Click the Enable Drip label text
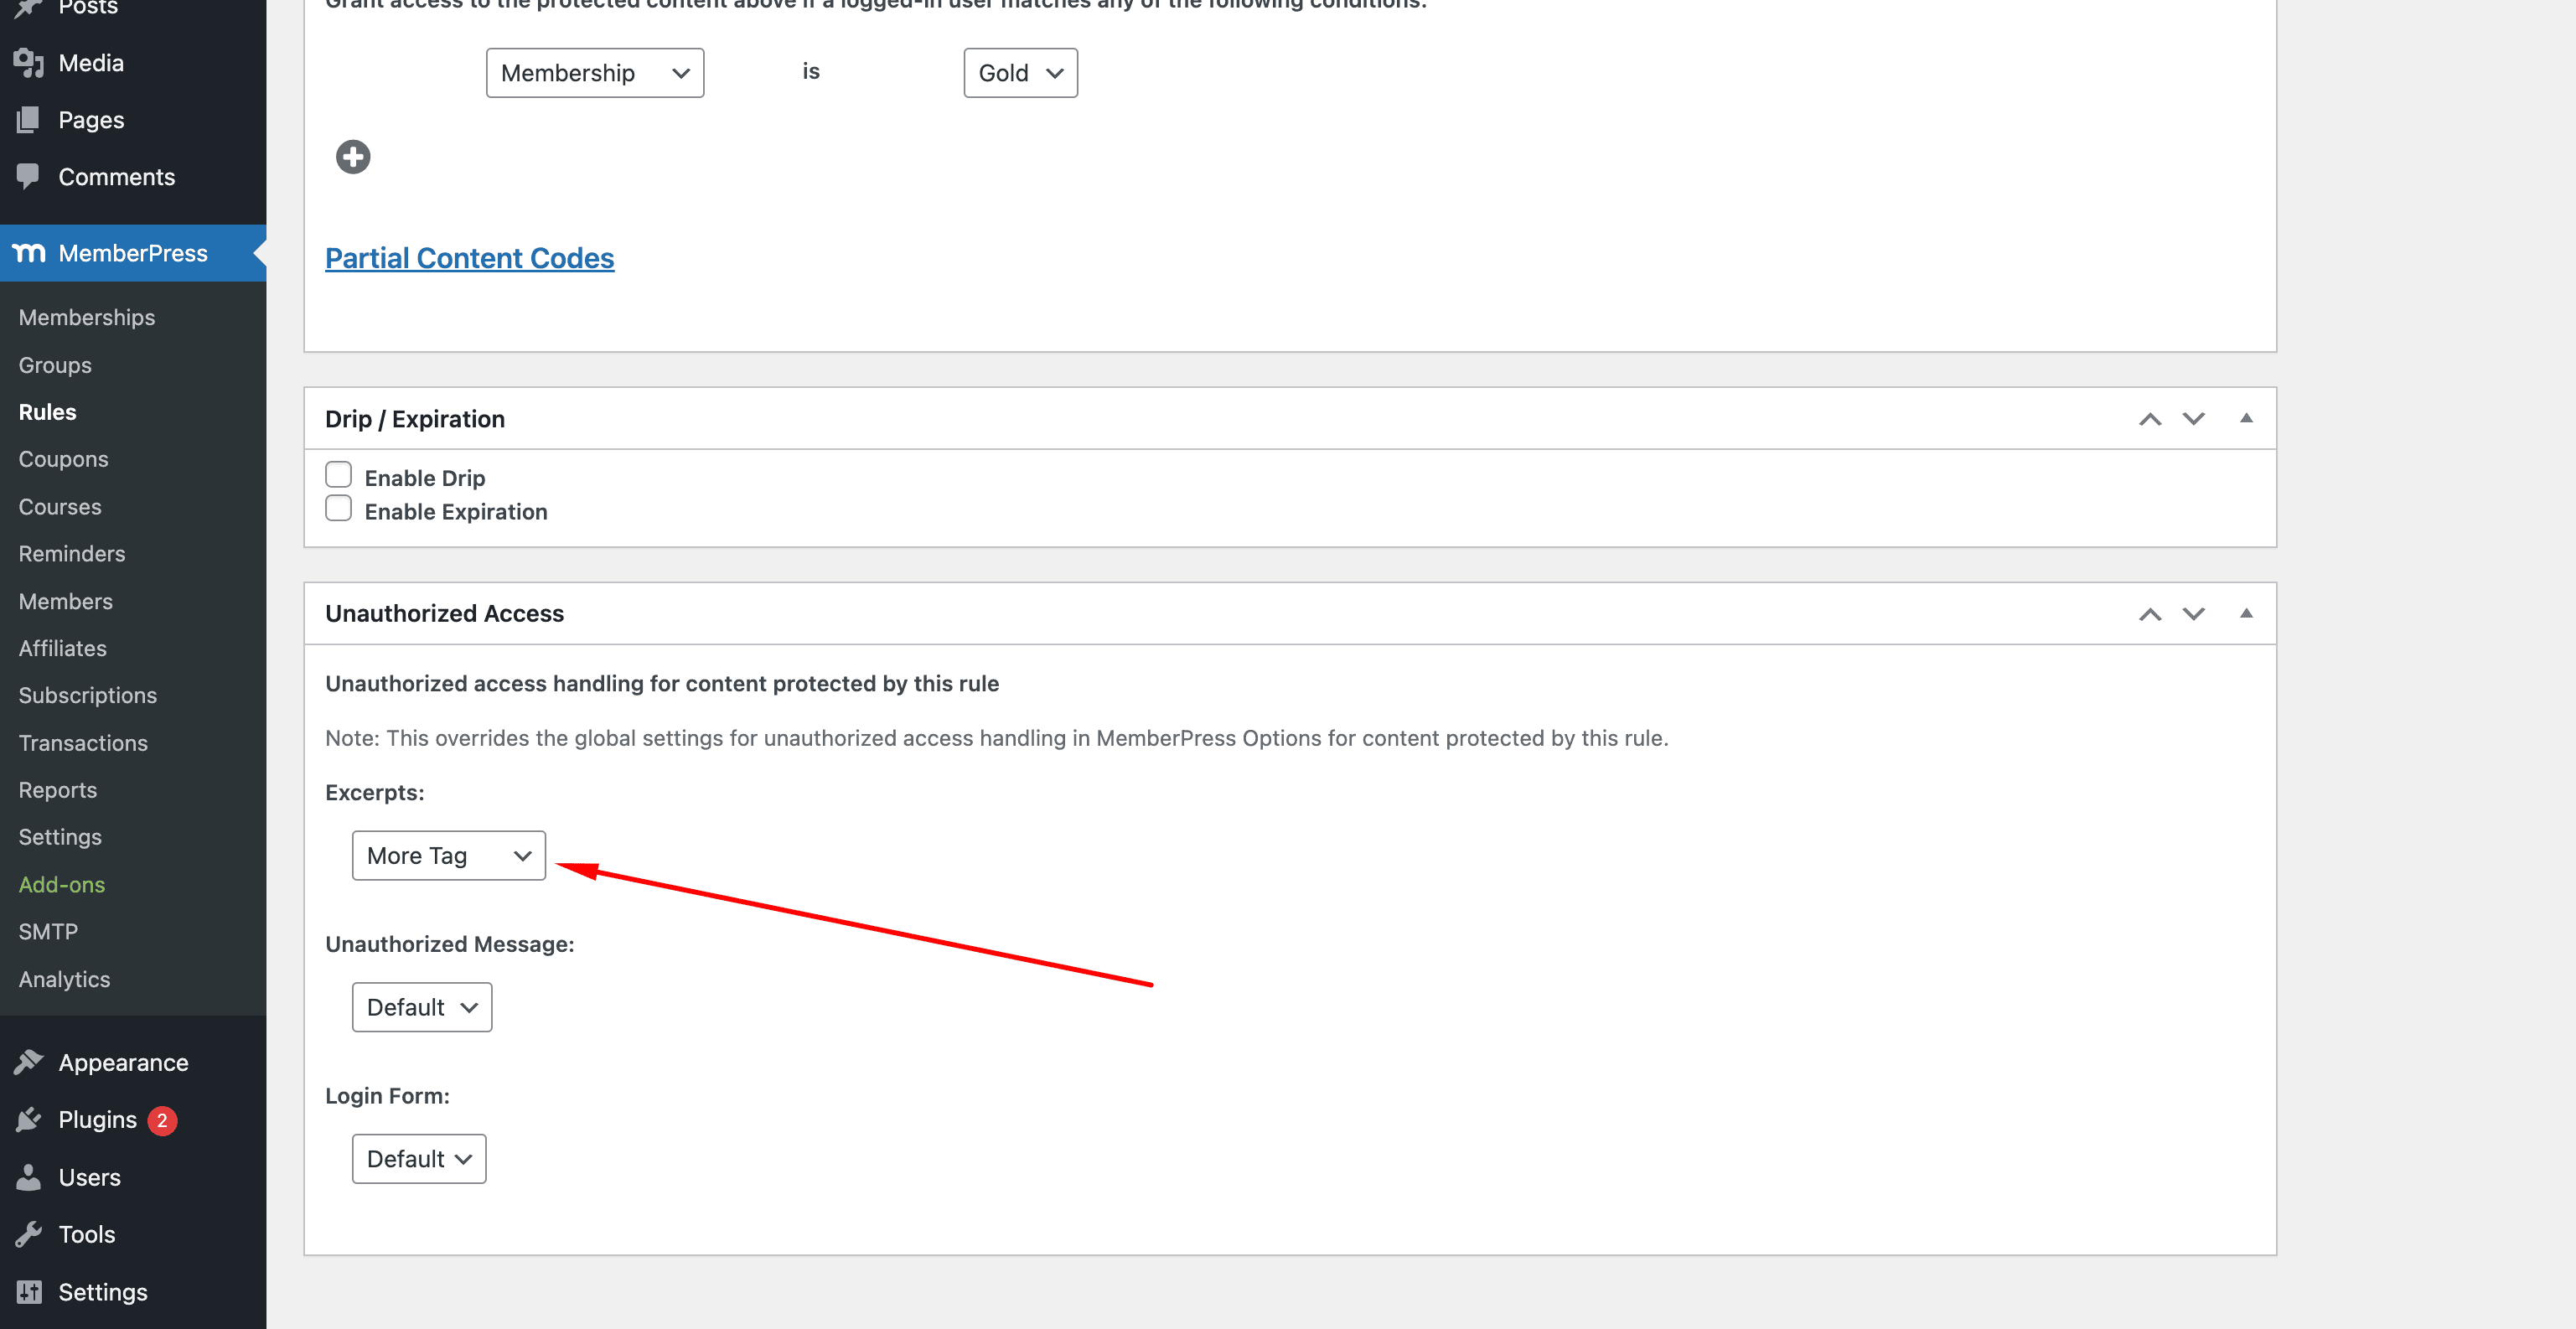 pos(425,478)
